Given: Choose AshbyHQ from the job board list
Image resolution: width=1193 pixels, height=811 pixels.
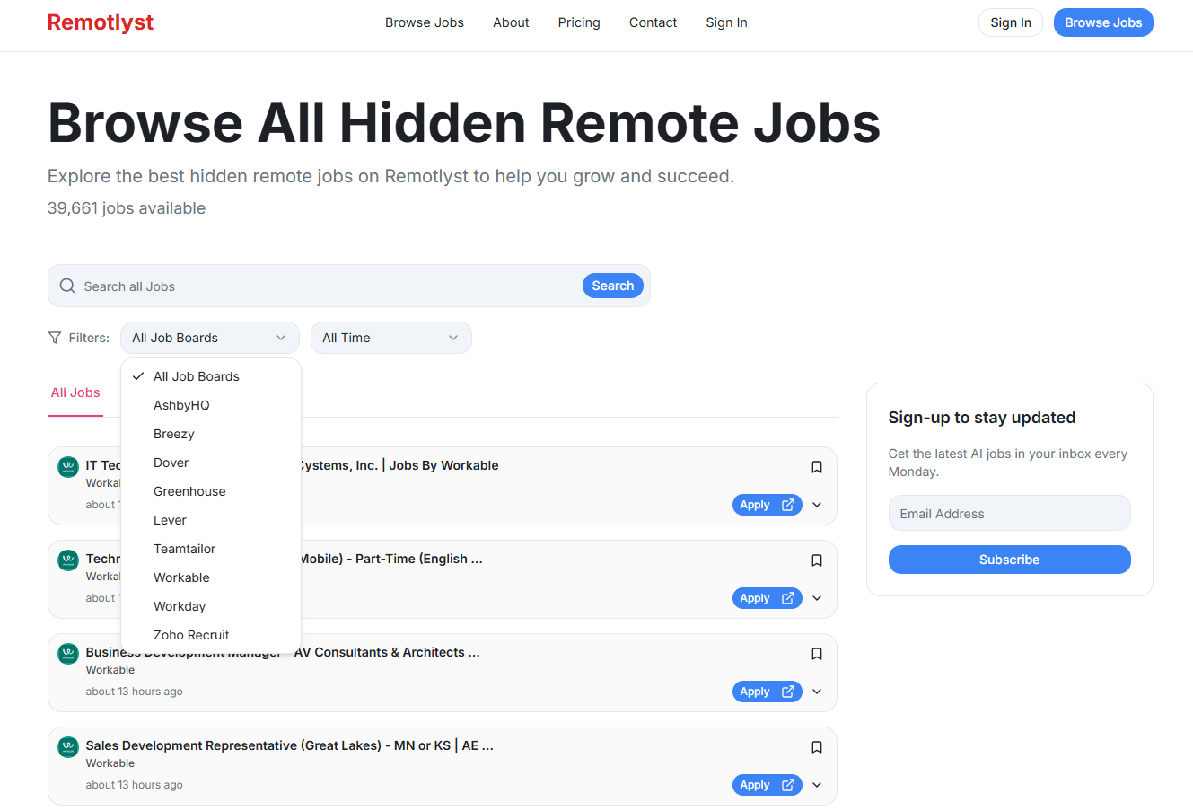Looking at the screenshot, I should point(211,405).
